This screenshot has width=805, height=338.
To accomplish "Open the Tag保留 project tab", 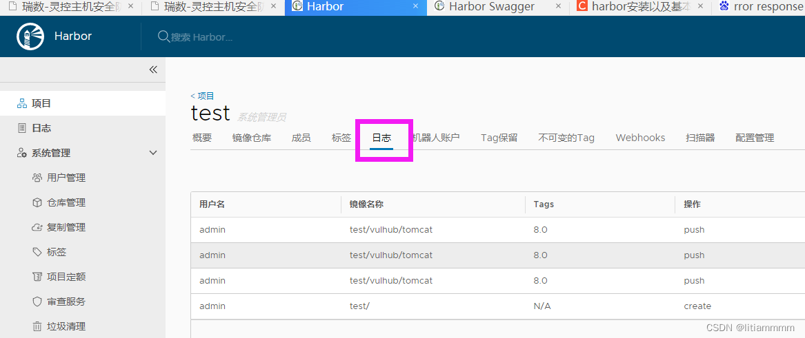I will tap(499, 138).
